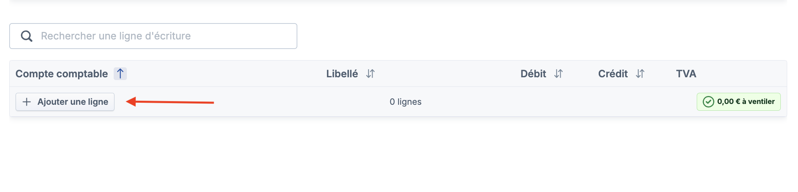Screen dimensions: 798x192
Task: Sort by Crédit using its sort icon
Action: pyautogui.click(x=640, y=74)
